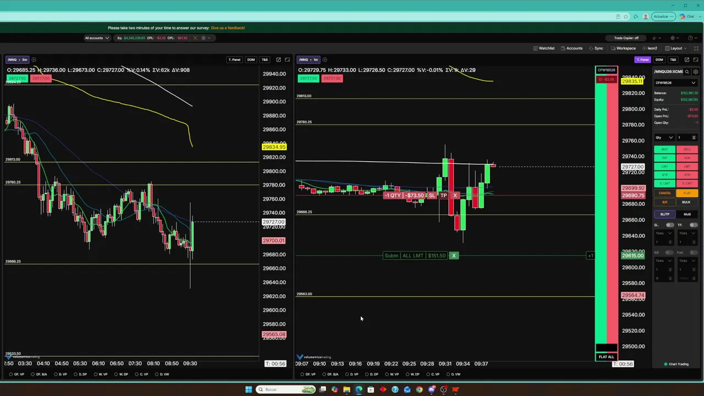Toggle W. VP on the 5m chart
This screenshot has height=396, width=704.
pyautogui.click(x=101, y=375)
